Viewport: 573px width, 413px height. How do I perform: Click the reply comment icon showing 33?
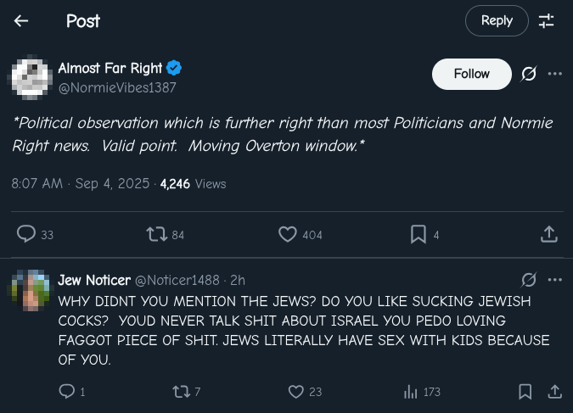pyautogui.click(x=27, y=234)
